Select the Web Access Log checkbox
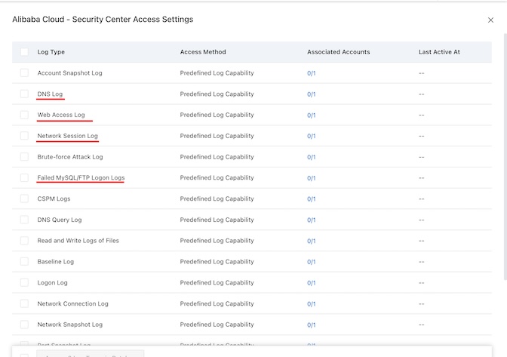Image resolution: width=507 pixels, height=357 pixels. pyautogui.click(x=24, y=115)
